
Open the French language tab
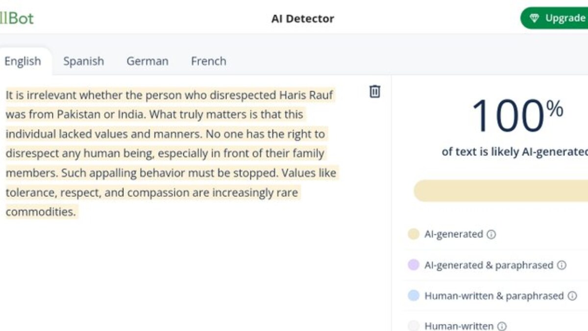tap(208, 61)
